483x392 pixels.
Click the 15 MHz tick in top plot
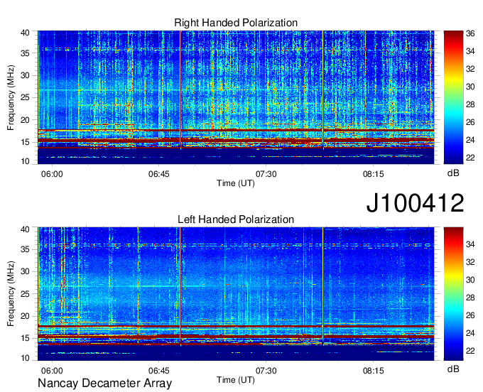tap(25, 142)
